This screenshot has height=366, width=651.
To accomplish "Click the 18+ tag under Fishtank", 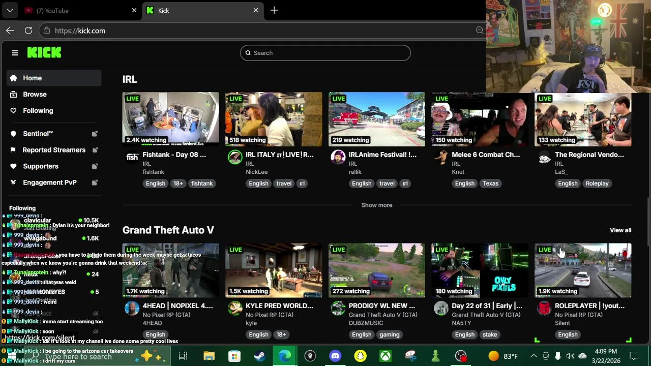I will 178,184.
